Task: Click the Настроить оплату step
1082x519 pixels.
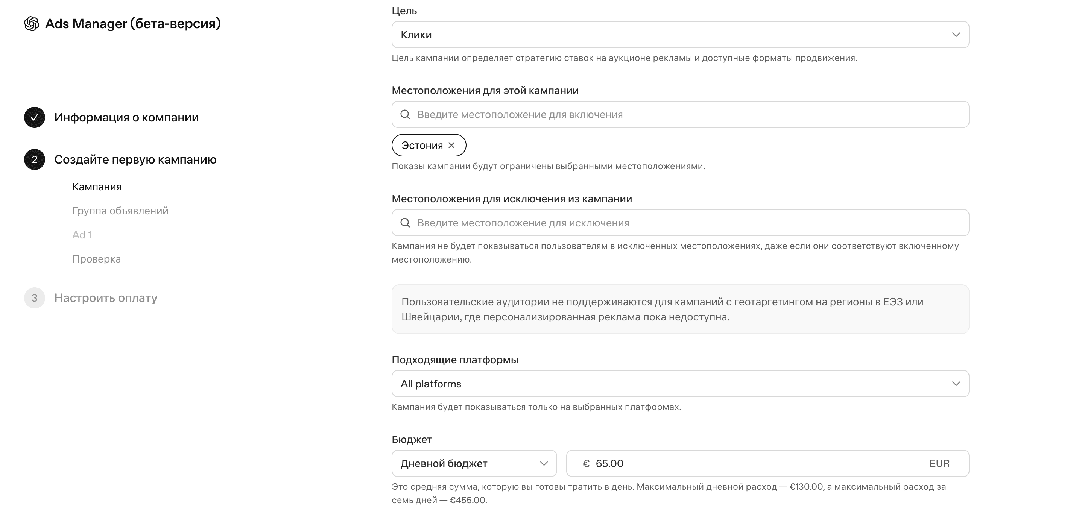Action: coord(106,298)
